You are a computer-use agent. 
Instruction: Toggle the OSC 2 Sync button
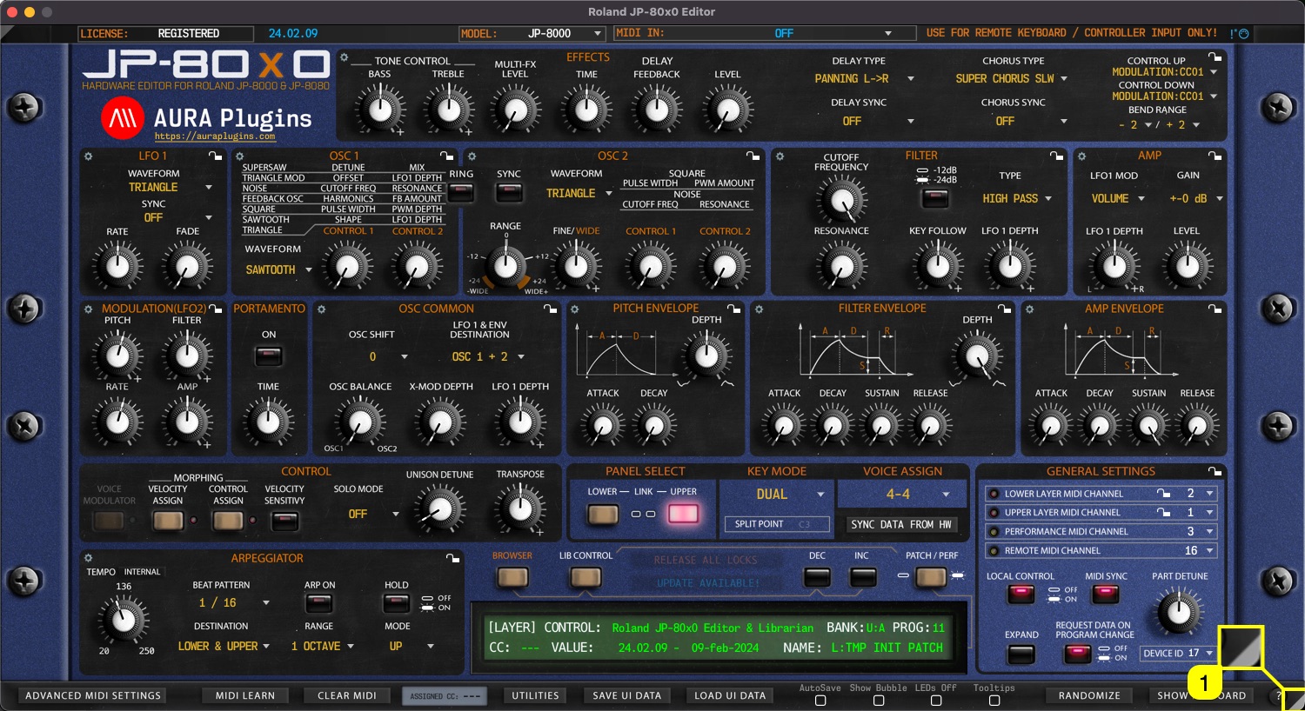click(x=509, y=192)
